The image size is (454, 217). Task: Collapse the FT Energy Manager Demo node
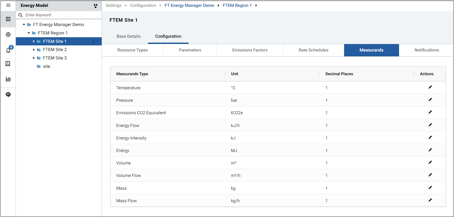click(24, 25)
